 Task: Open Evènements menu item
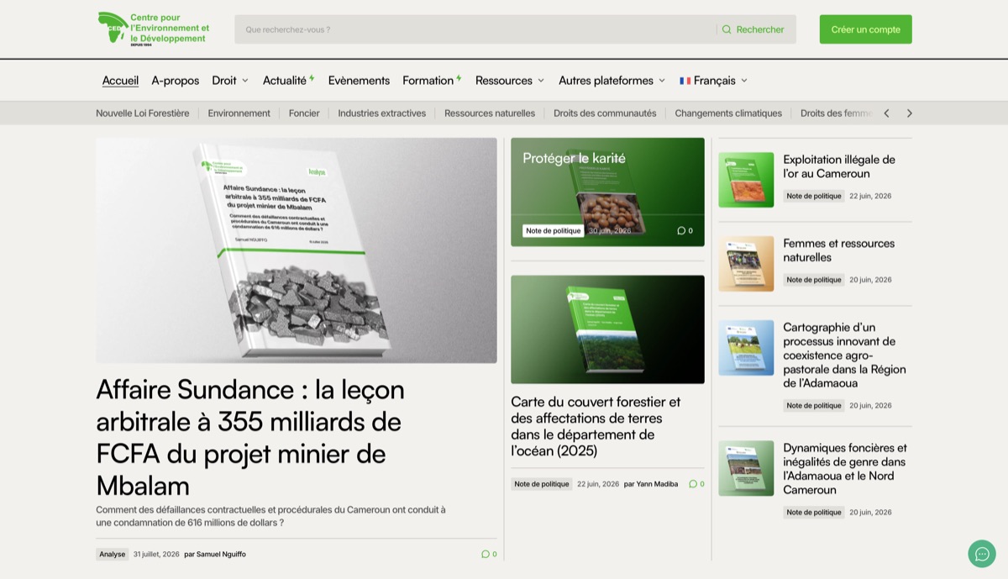[359, 81]
